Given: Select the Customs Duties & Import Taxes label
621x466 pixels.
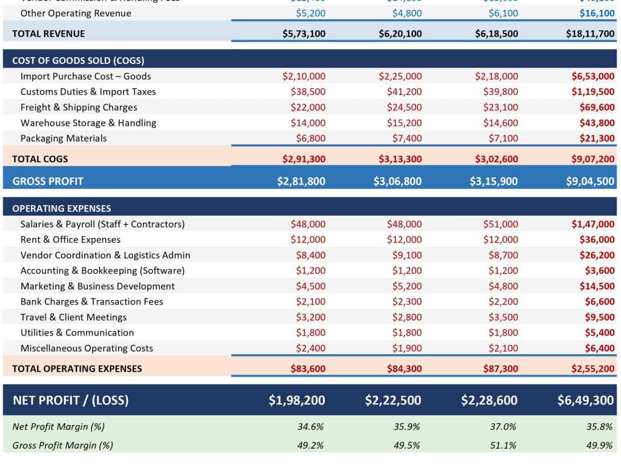Looking at the screenshot, I should click(88, 91).
